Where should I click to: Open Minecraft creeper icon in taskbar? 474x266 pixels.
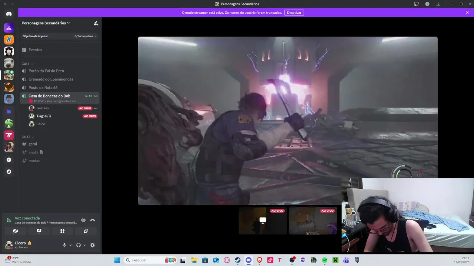335,260
